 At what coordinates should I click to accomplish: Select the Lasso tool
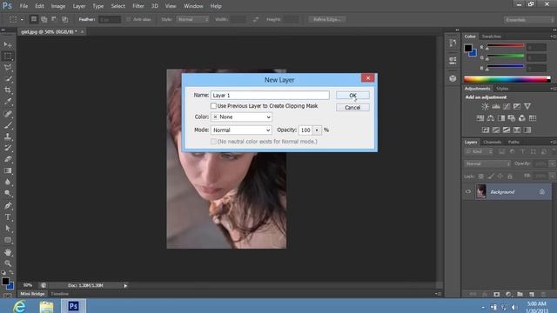[x=8, y=67]
